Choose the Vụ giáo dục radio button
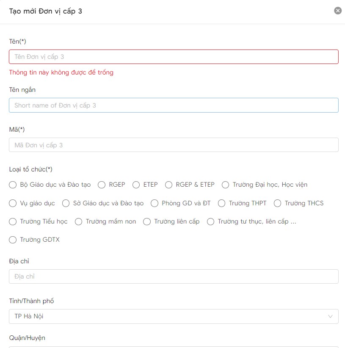 (x=13, y=203)
